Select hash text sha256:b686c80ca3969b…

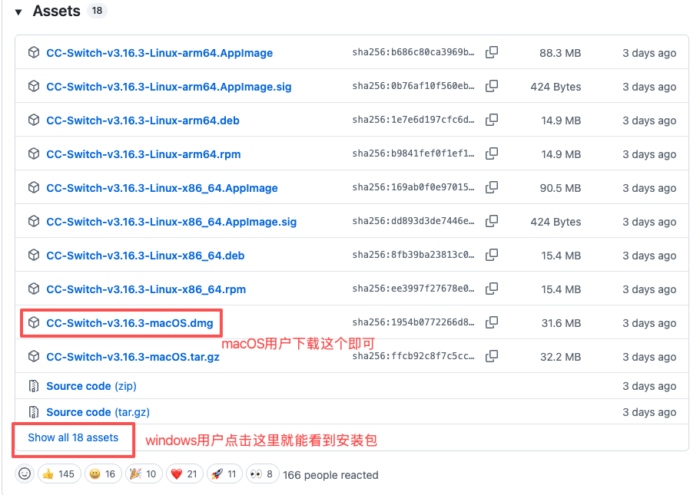point(413,52)
